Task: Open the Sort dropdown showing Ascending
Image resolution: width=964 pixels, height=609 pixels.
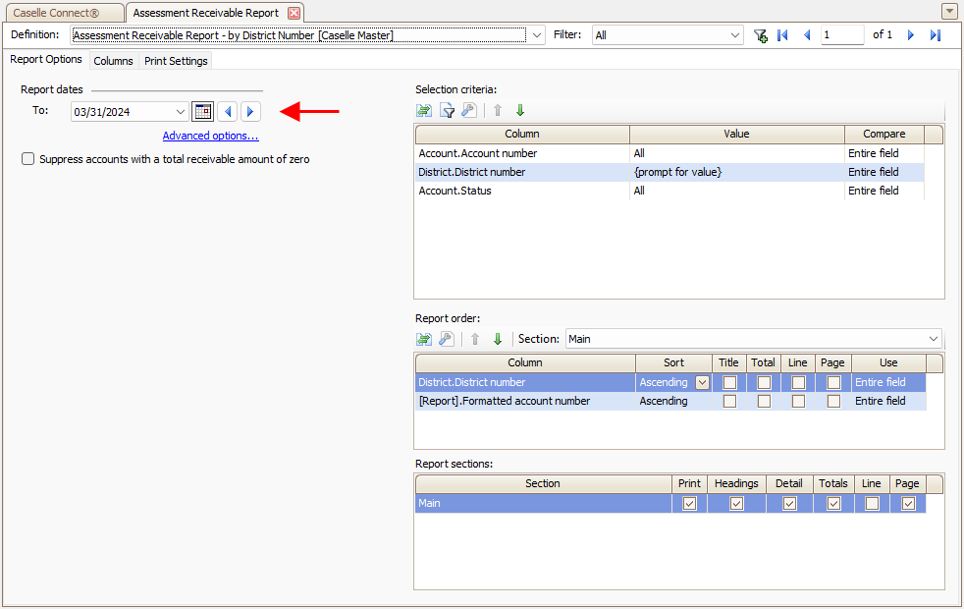Action: (x=700, y=382)
